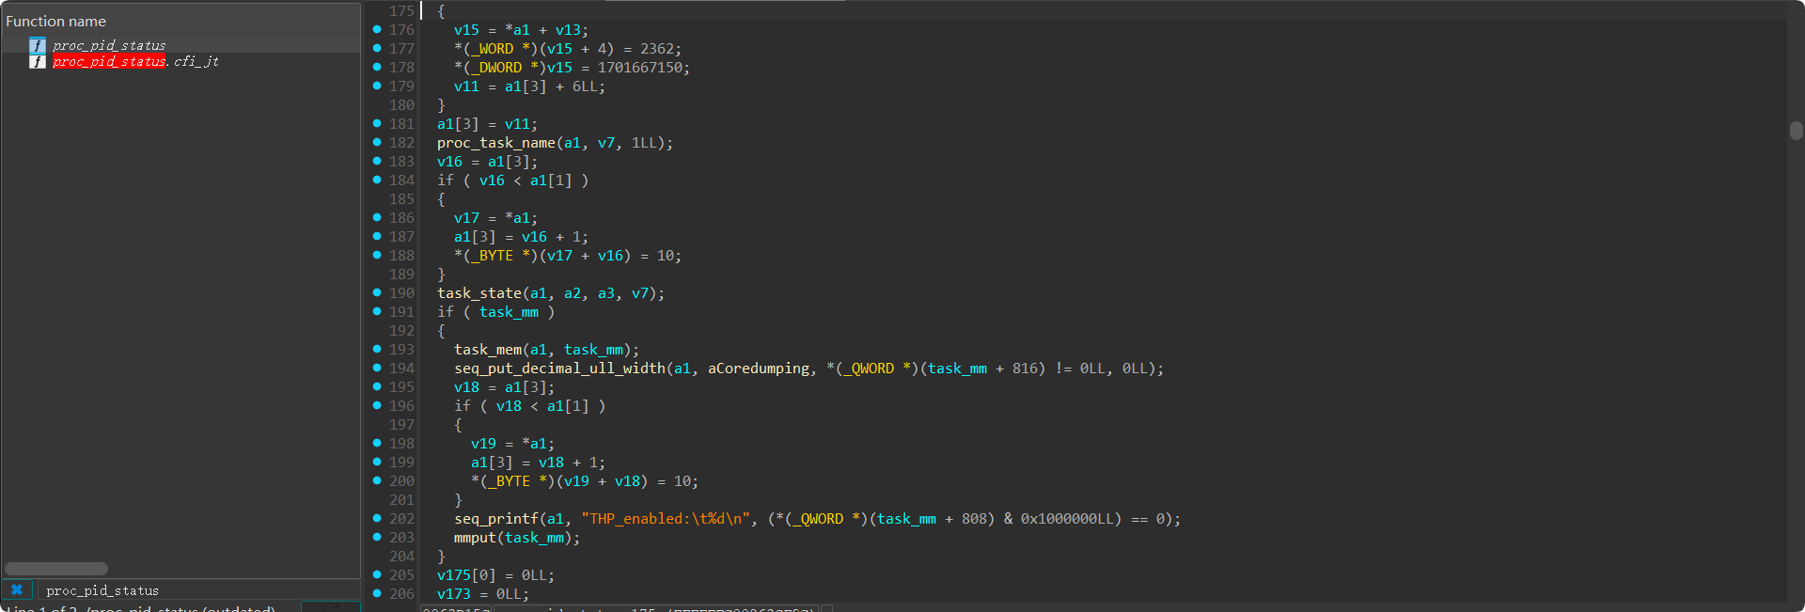Click the mmput call on line 203

[474, 538]
